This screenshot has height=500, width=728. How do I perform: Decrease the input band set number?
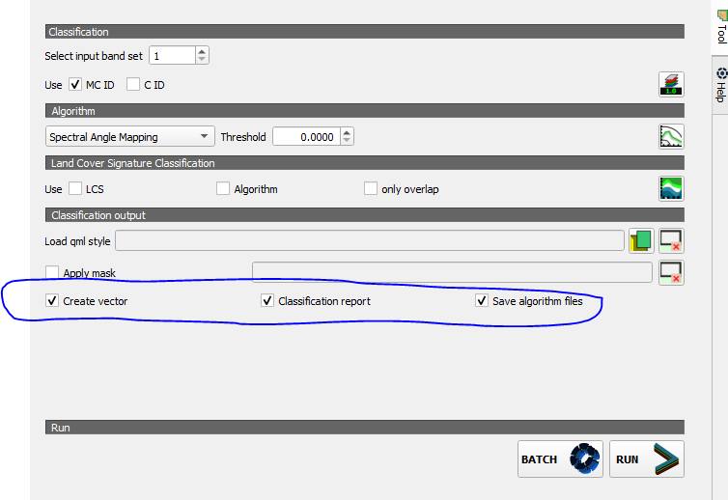coord(202,60)
